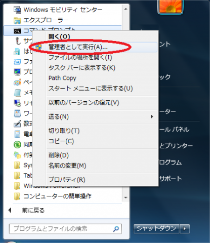The image size is (210, 243).
Task: Choose 名前の変更(M)
Action: [x=67, y=166]
